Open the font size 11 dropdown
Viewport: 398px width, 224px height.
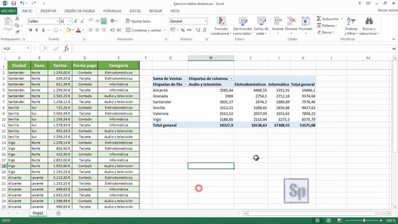point(70,21)
